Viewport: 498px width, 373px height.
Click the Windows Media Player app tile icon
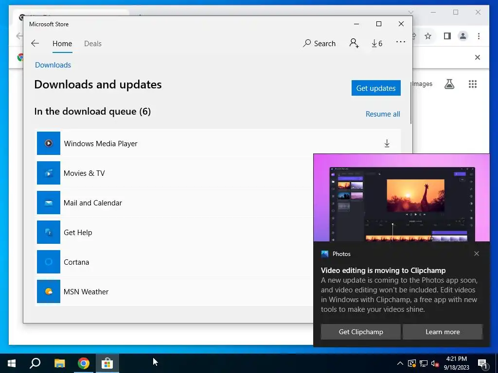[x=49, y=143]
